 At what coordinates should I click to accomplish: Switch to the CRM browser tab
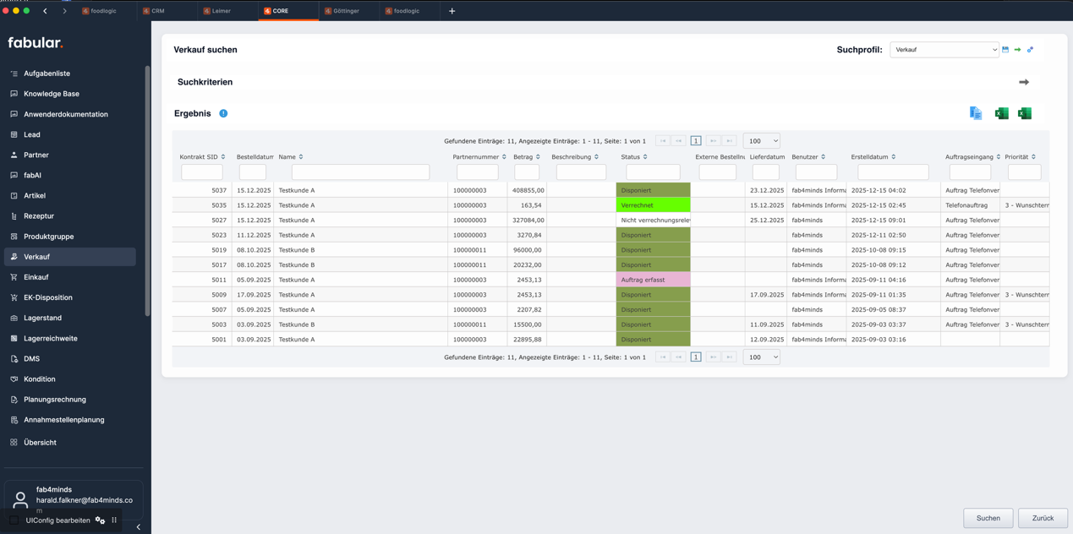pyautogui.click(x=158, y=11)
